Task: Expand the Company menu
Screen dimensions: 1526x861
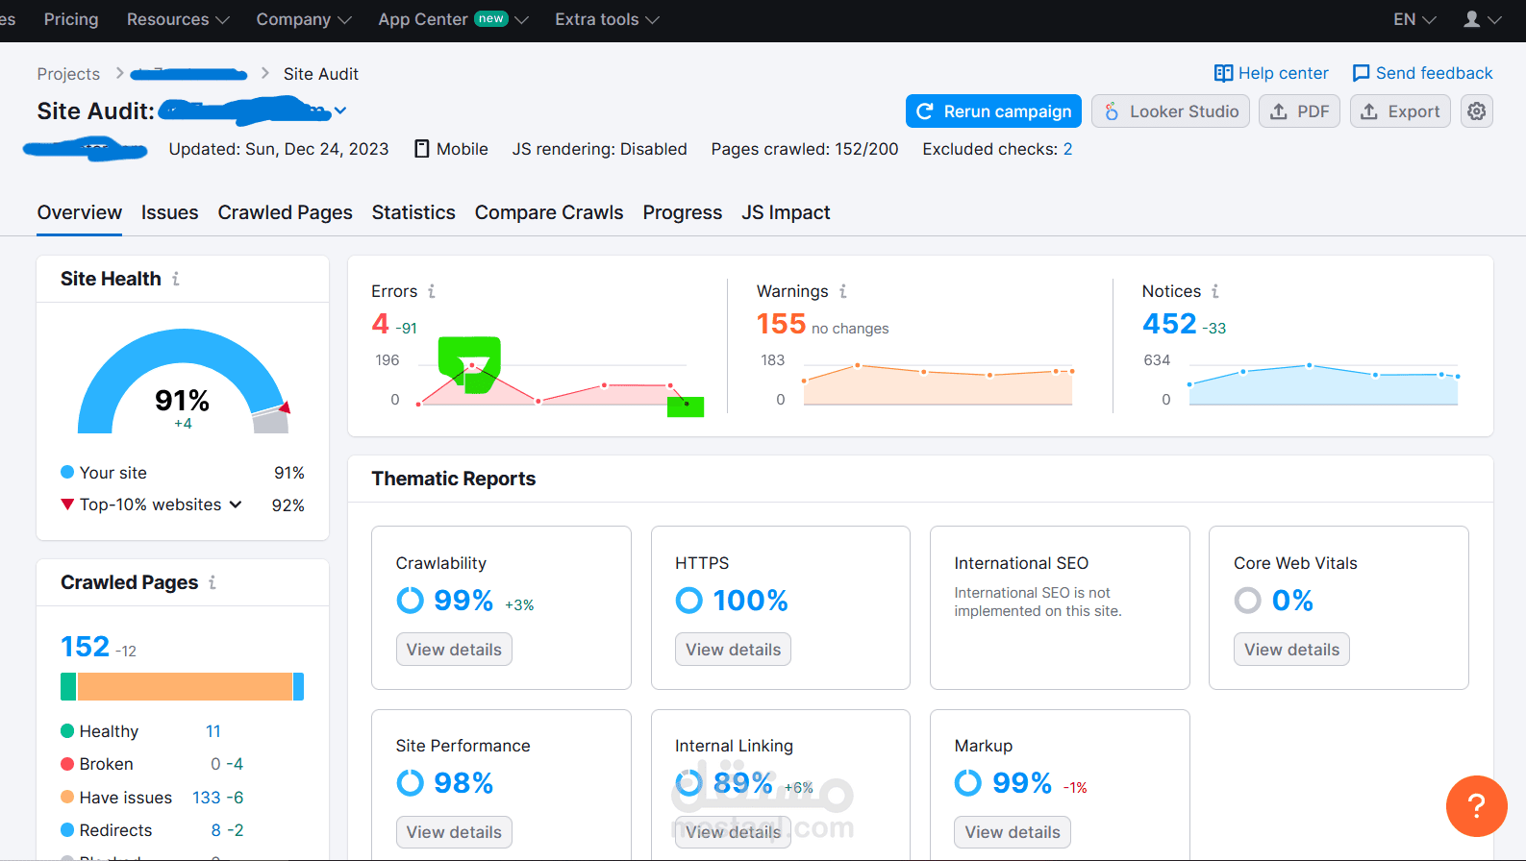Action: (x=304, y=19)
